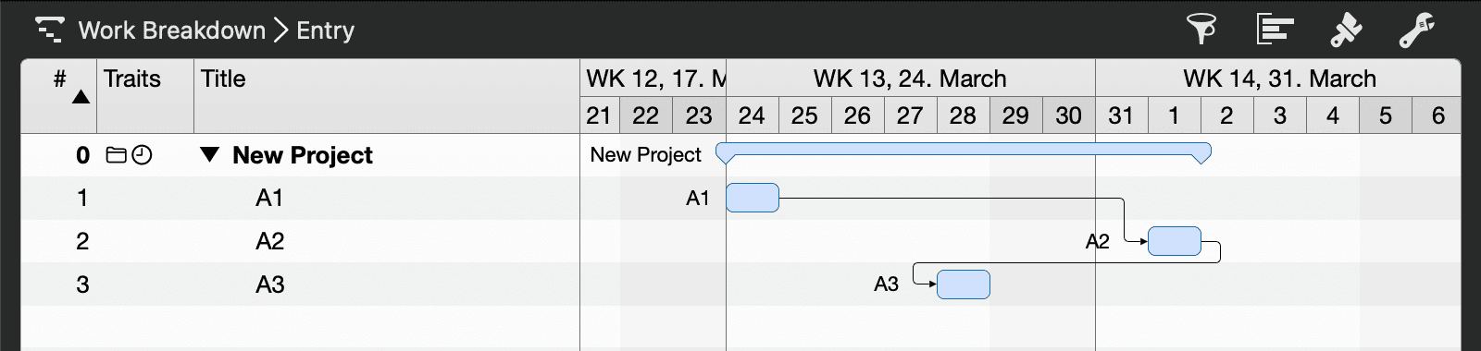Select the A2 Gantt bar

coord(1175,241)
